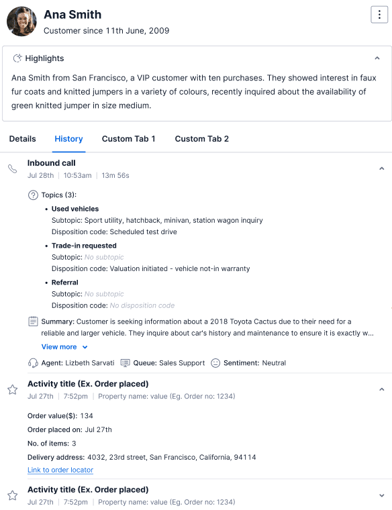Screen dimensions: 392x510
Task: Click the Topics question mark icon
Action: point(33,195)
